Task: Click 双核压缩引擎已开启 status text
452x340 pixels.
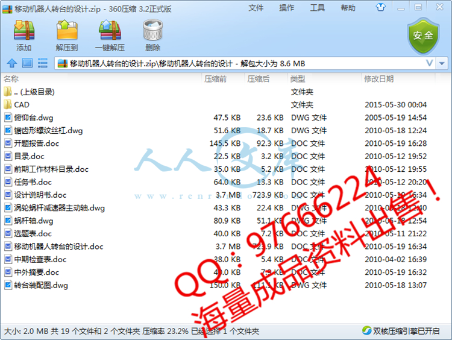Action: click(406, 331)
